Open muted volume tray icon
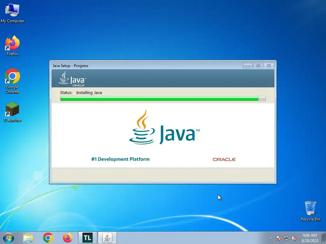The height and width of the screenshot is (244, 326). tap(294, 238)
